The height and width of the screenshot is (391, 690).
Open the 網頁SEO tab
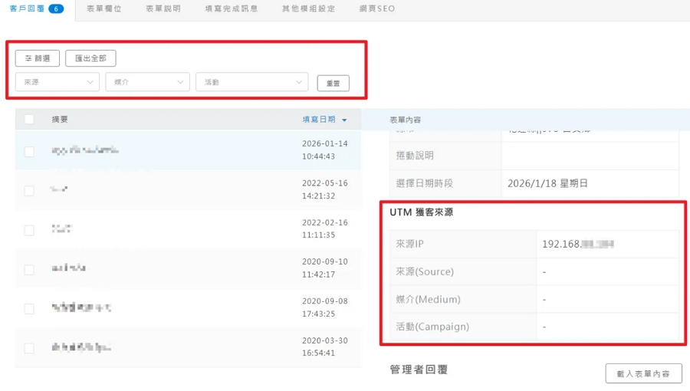click(x=377, y=8)
